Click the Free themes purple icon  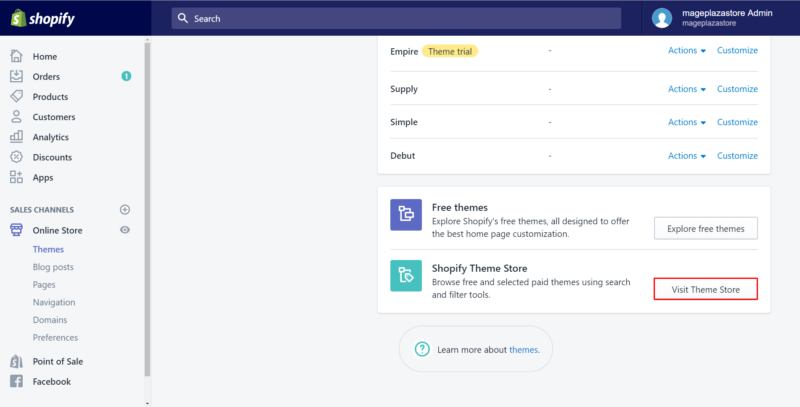point(406,215)
